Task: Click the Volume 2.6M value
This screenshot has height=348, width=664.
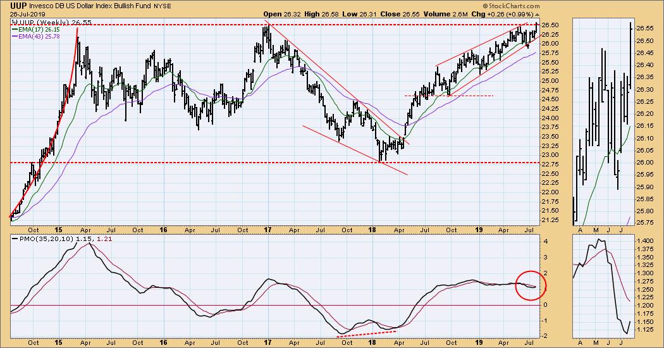Action: pos(445,14)
